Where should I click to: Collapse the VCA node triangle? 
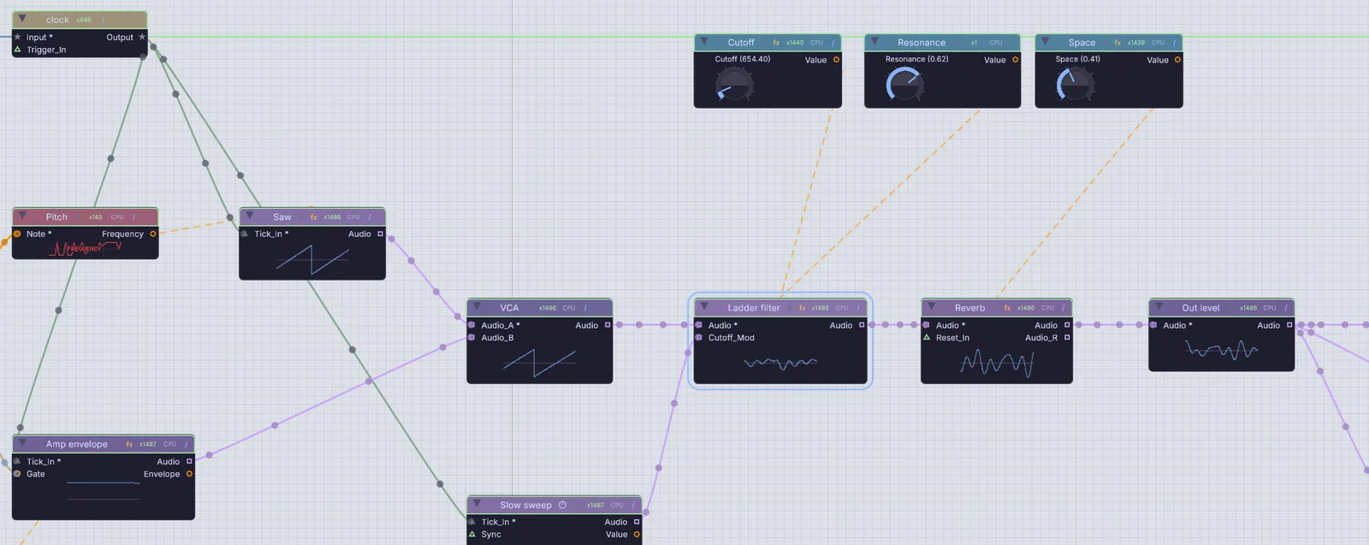tap(477, 307)
